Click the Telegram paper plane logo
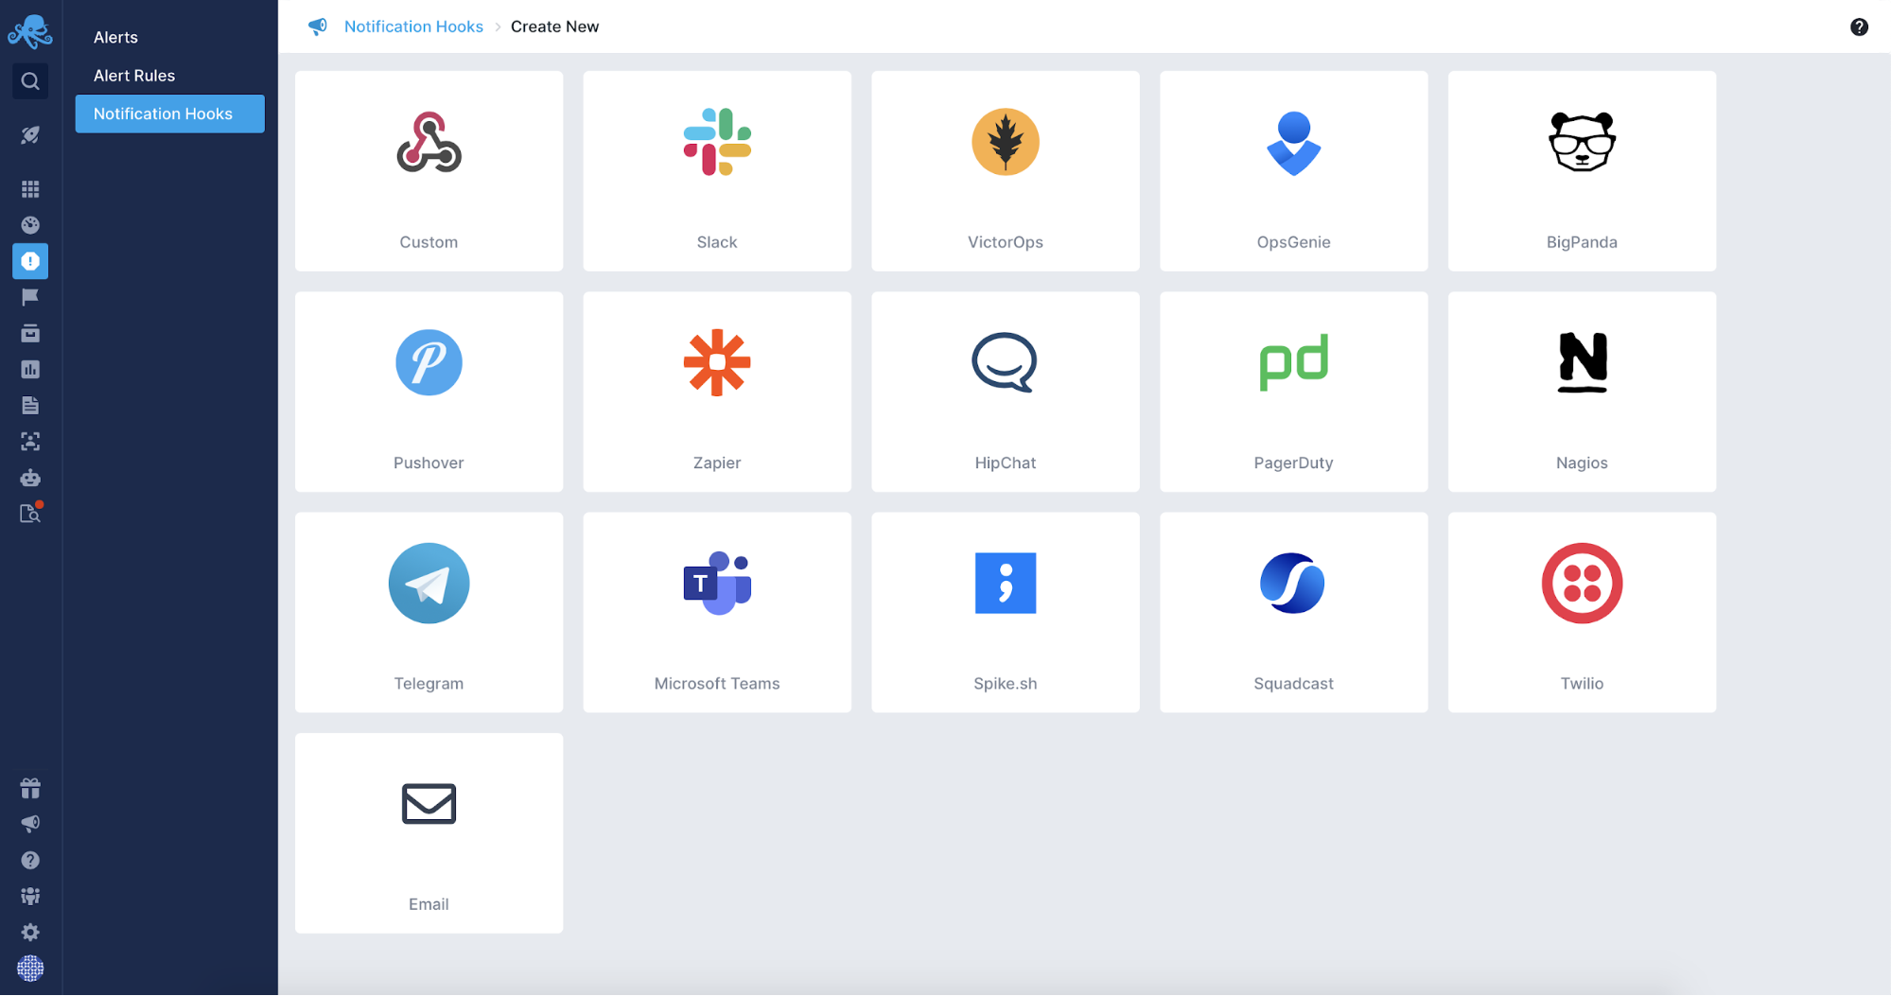 click(429, 583)
